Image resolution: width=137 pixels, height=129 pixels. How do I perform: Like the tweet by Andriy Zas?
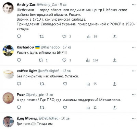pos(64,36)
